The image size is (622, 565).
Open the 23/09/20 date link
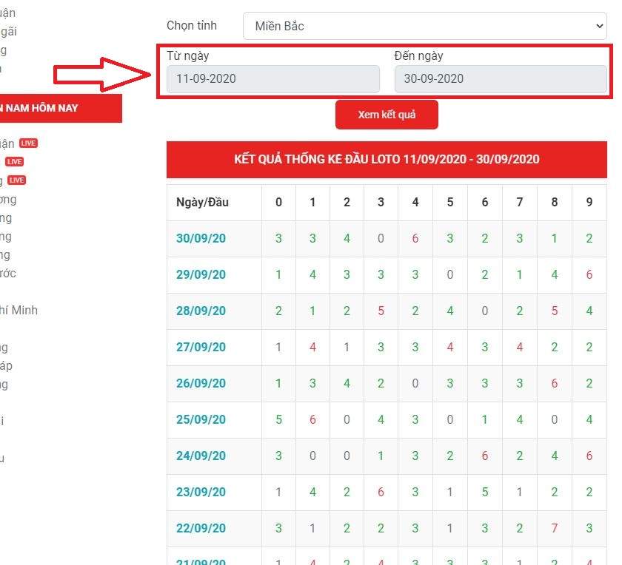(x=201, y=492)
